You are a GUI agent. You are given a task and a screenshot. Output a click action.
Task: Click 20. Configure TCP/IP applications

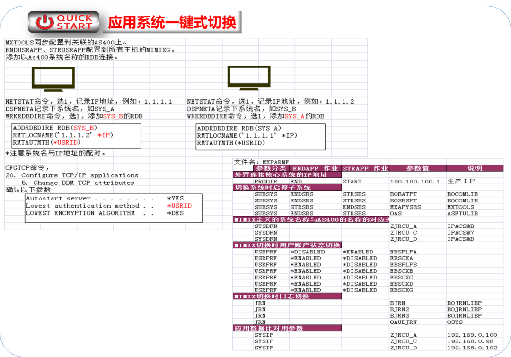[x=72, y=175]
